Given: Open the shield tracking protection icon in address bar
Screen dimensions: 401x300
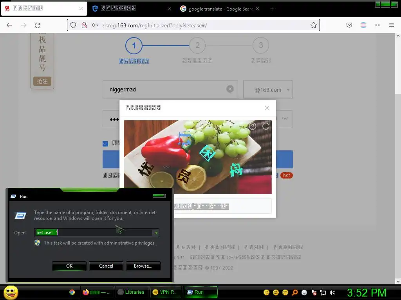Looking at the screenshot, I should tap(73, 25).
